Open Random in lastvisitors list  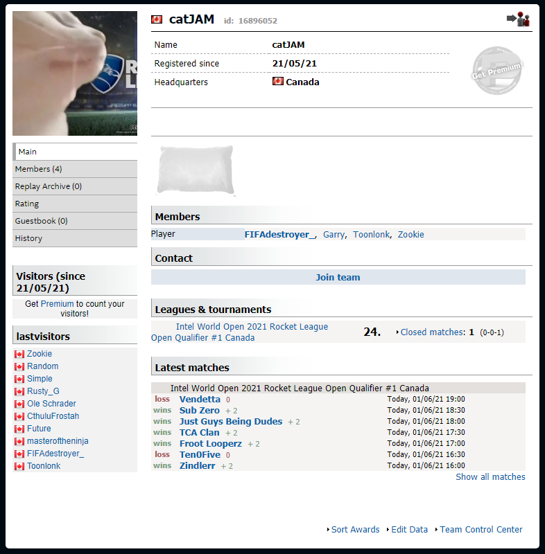pyautogui.click(x=43, y=366)
